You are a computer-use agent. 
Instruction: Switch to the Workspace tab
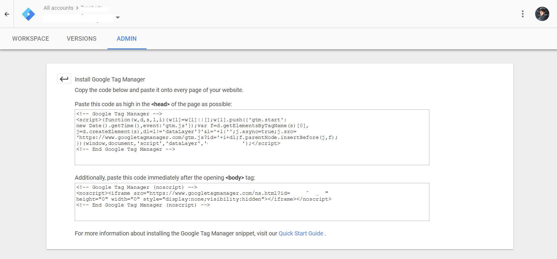tap(31, 39)
